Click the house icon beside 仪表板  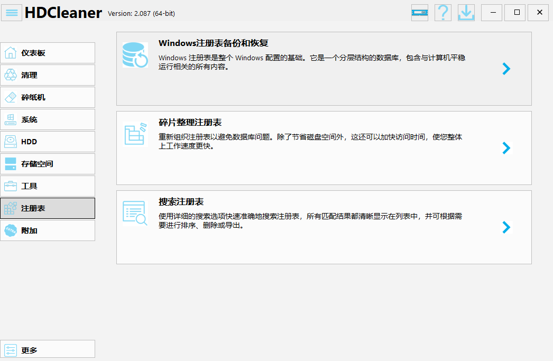[11, 53]
